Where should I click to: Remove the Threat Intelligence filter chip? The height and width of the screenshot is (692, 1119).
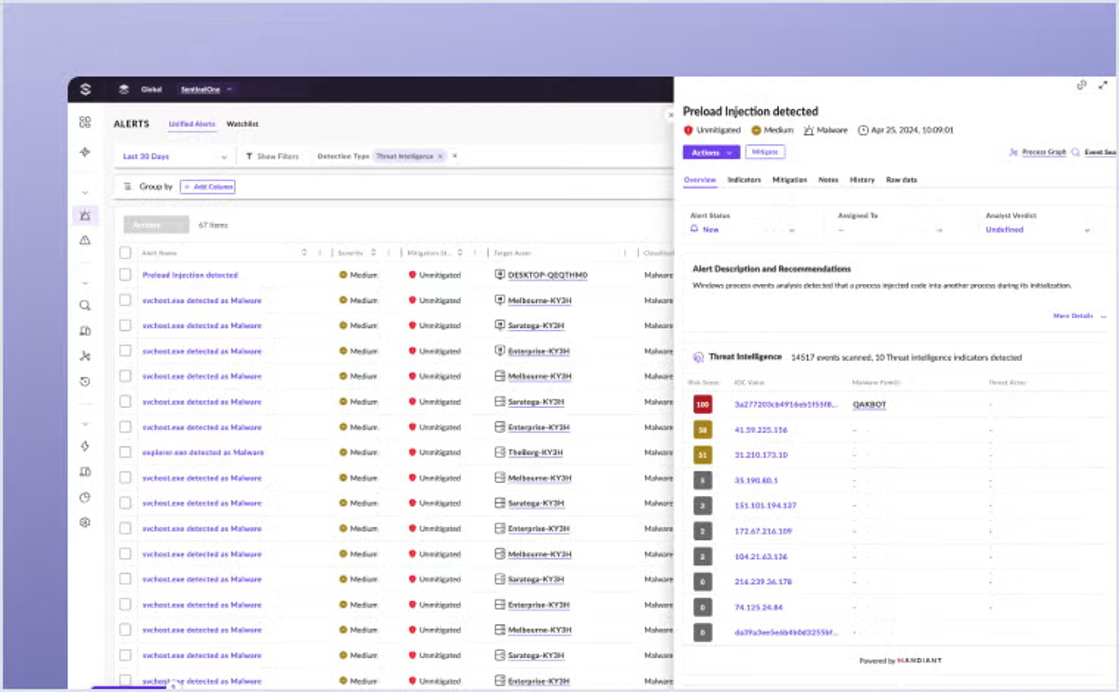click(x=440, y=156)
